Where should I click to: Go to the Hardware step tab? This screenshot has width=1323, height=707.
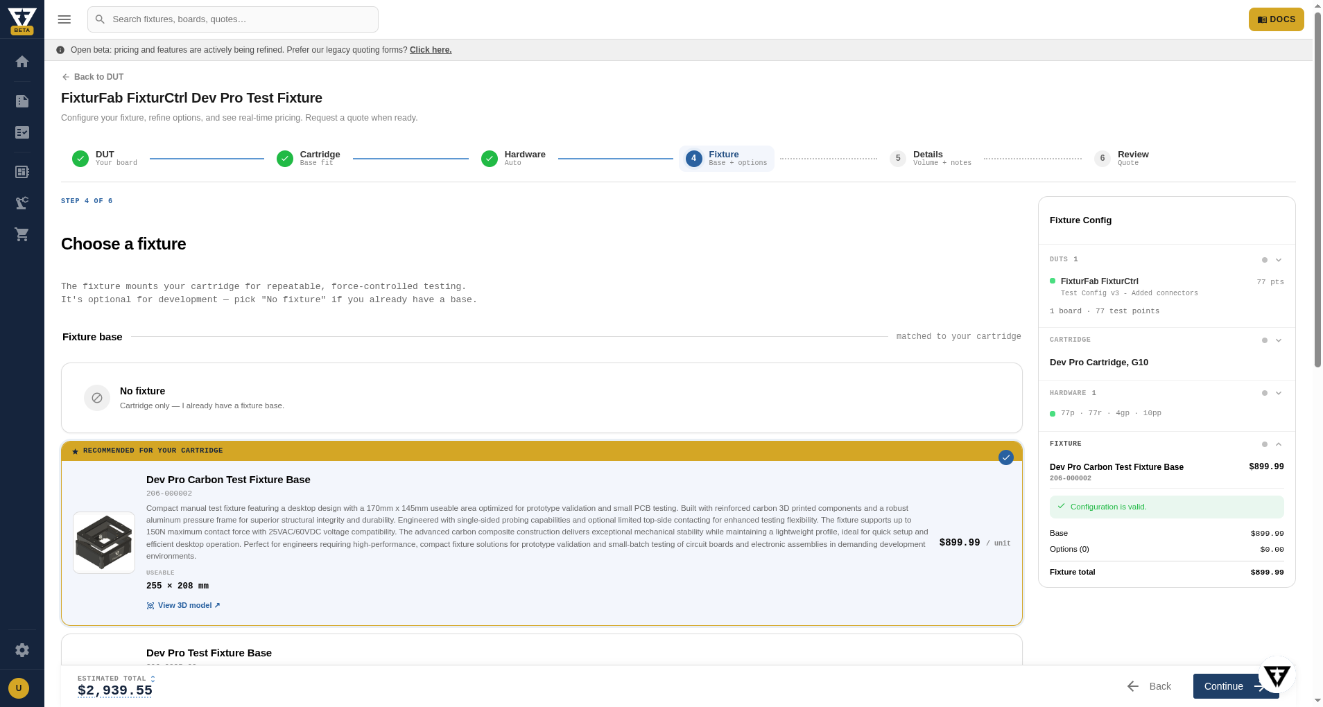point(513,159)
